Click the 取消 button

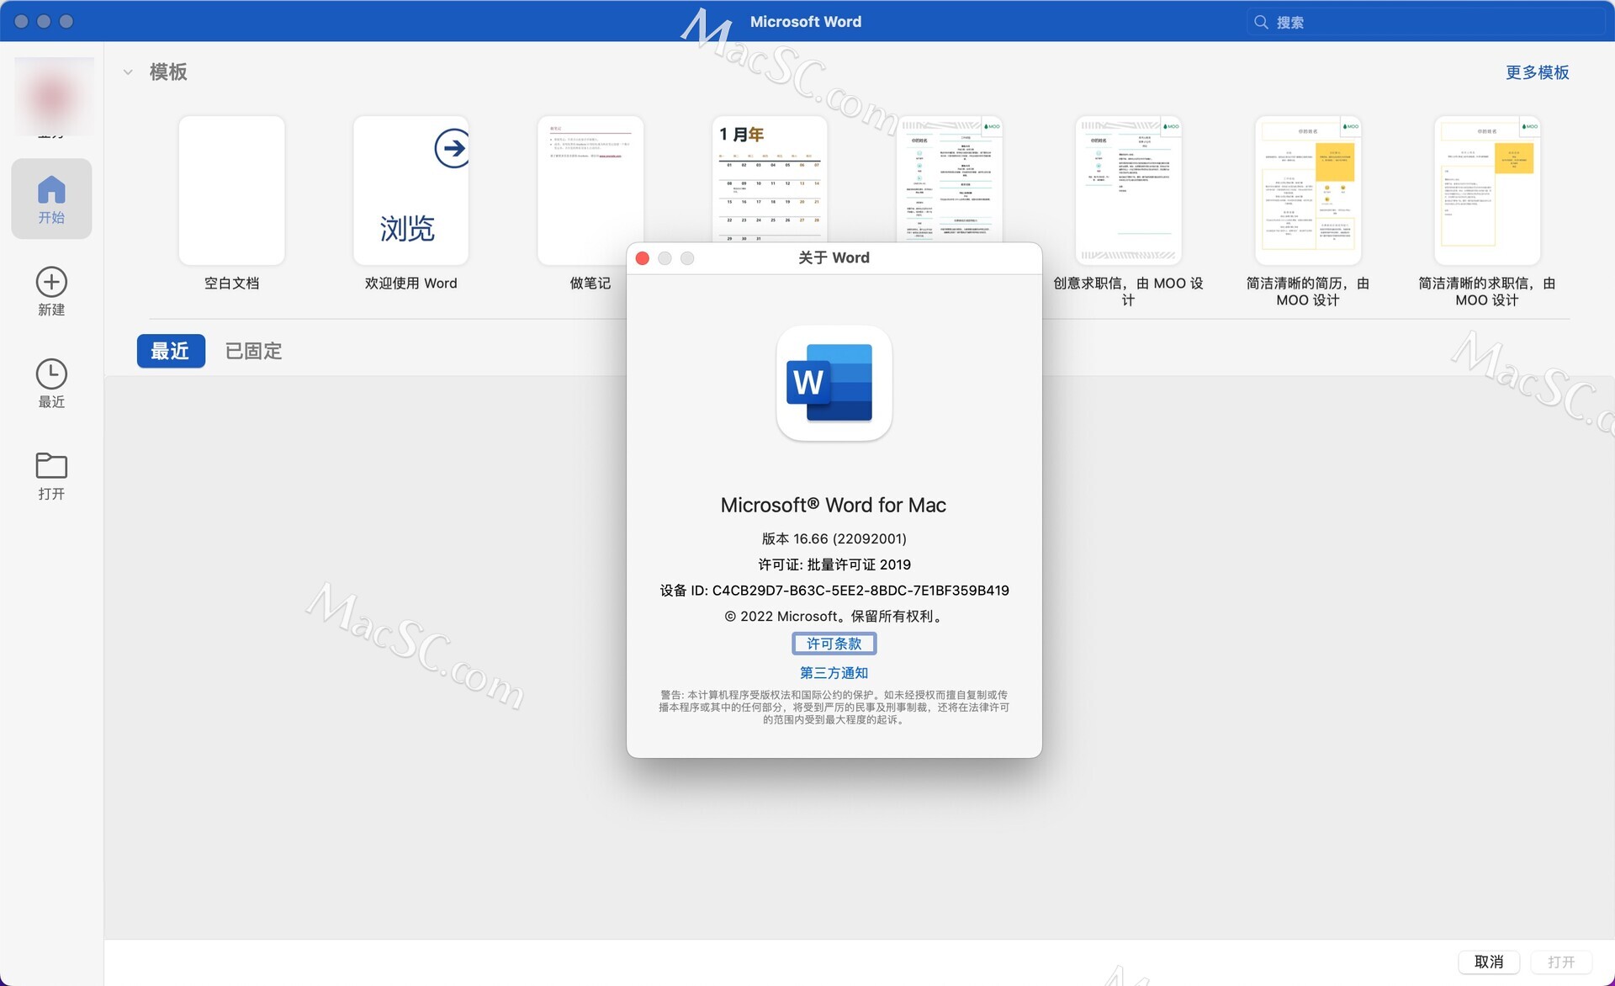1488,962
